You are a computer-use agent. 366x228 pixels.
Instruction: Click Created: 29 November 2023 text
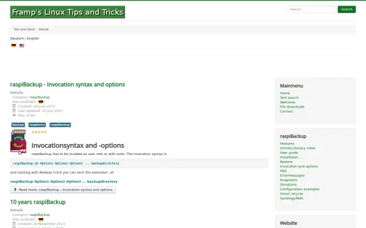(41, 224)
